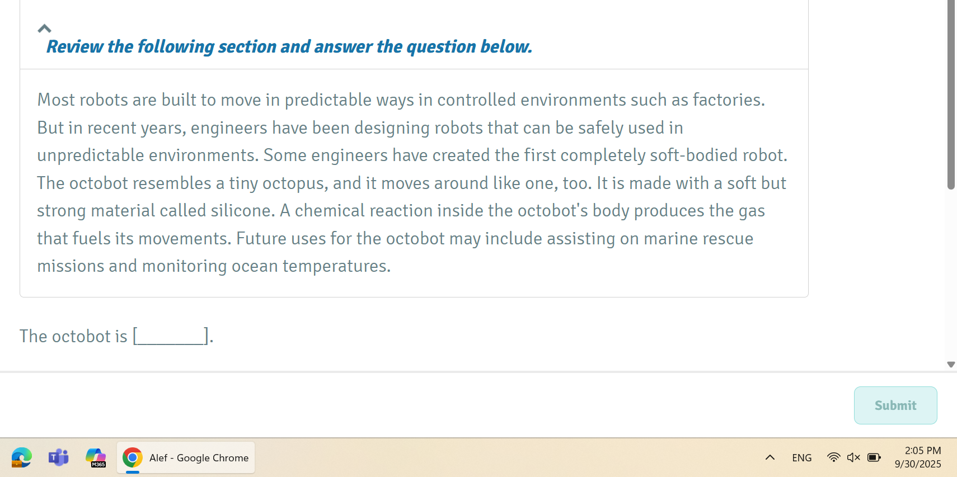Viewport: 957px width, 477px height.
Task: Switch to Alef - Google Chrome window
Action: tap(186, 457)
